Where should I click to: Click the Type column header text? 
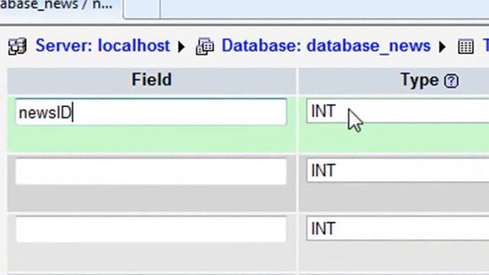[x=419, y=80]
